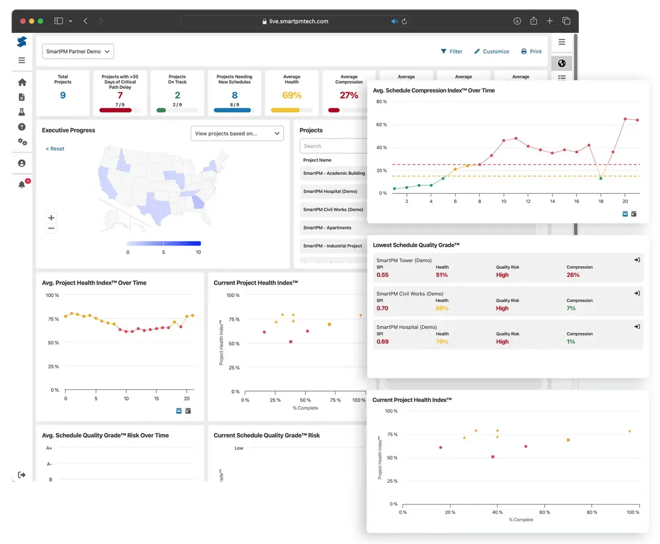Screen dimensions: 660x544
Task: Click the Projects with >30 Days Delay card
Action: pyautogui.click(x=120, y=93)
